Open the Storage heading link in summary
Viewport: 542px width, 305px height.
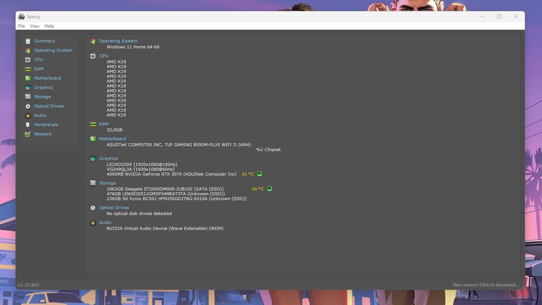(107, 183)
